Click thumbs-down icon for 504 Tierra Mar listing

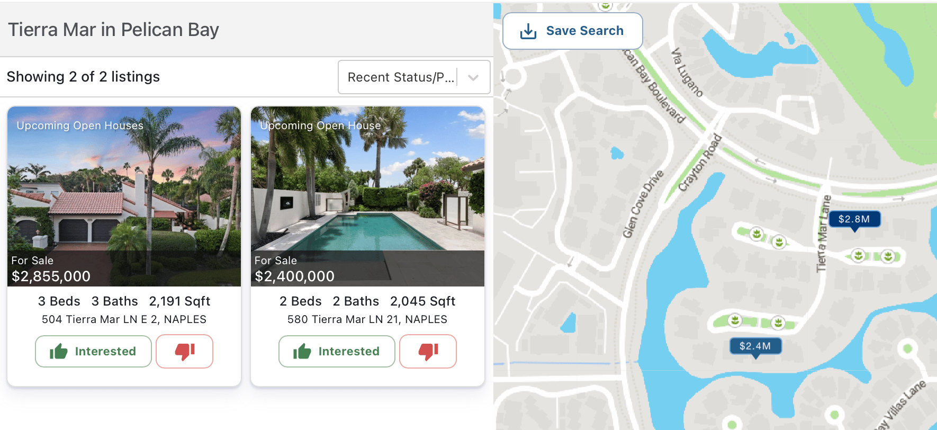click(x=185, y=351)
